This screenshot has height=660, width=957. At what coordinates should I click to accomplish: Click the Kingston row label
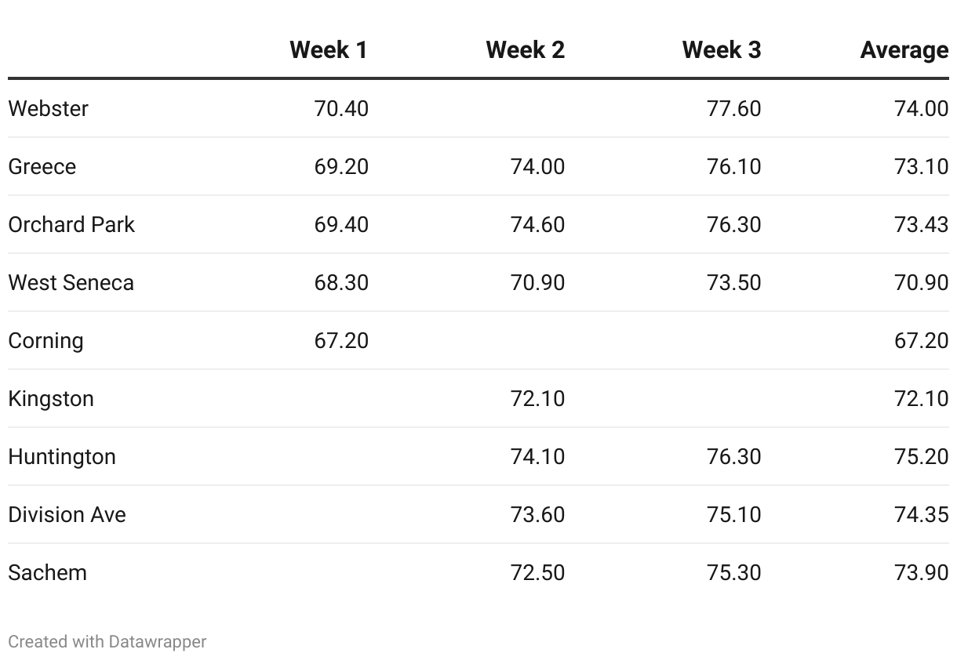[51, 398]
